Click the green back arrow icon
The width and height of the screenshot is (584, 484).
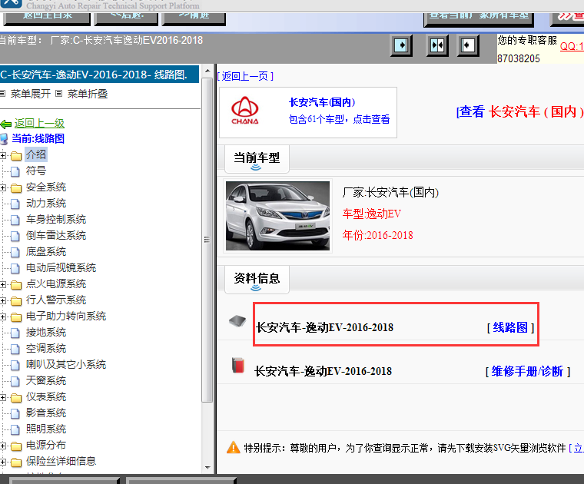[5, 124]
